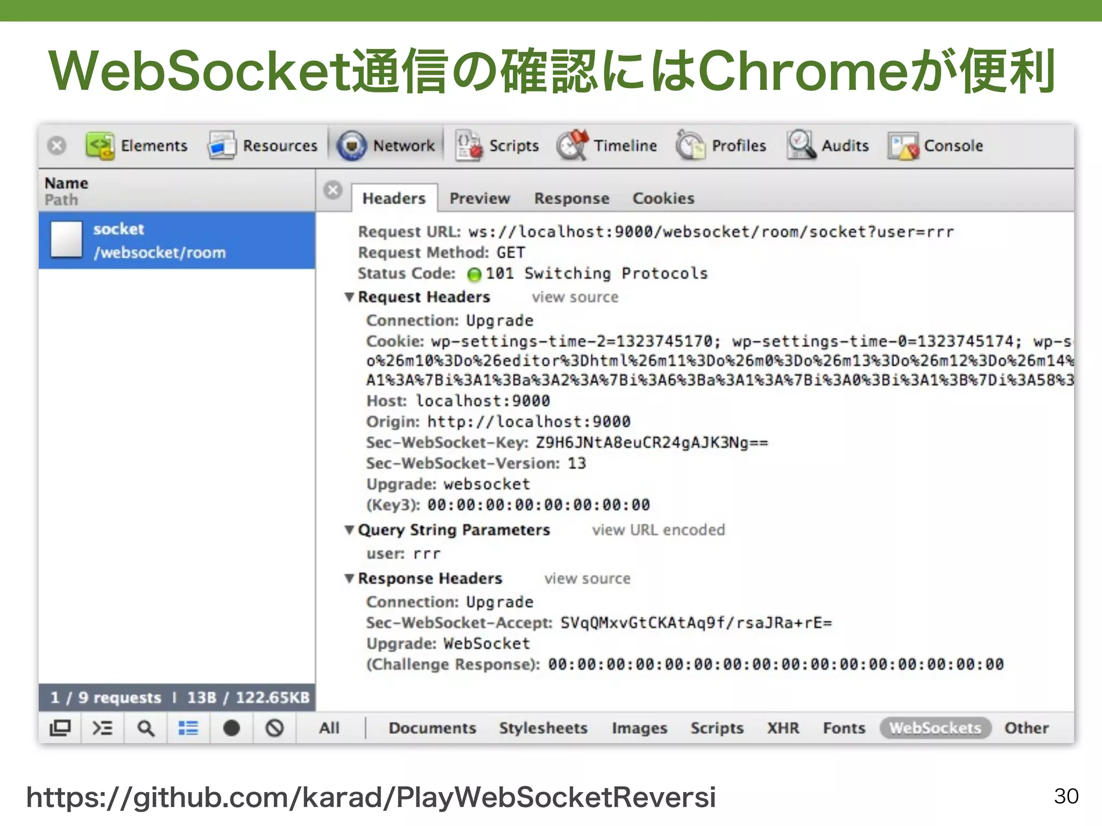This screenshot has height=826, width=1102.
Task: Open the Elements panel icon
Action: pos(100,146)
